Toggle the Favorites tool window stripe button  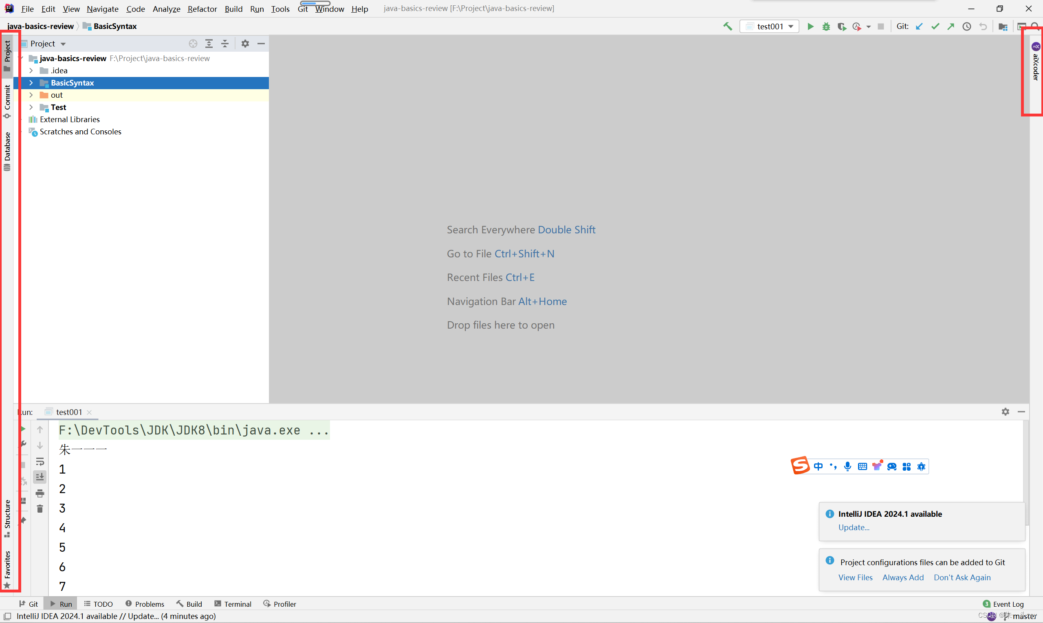click(7, 569)
